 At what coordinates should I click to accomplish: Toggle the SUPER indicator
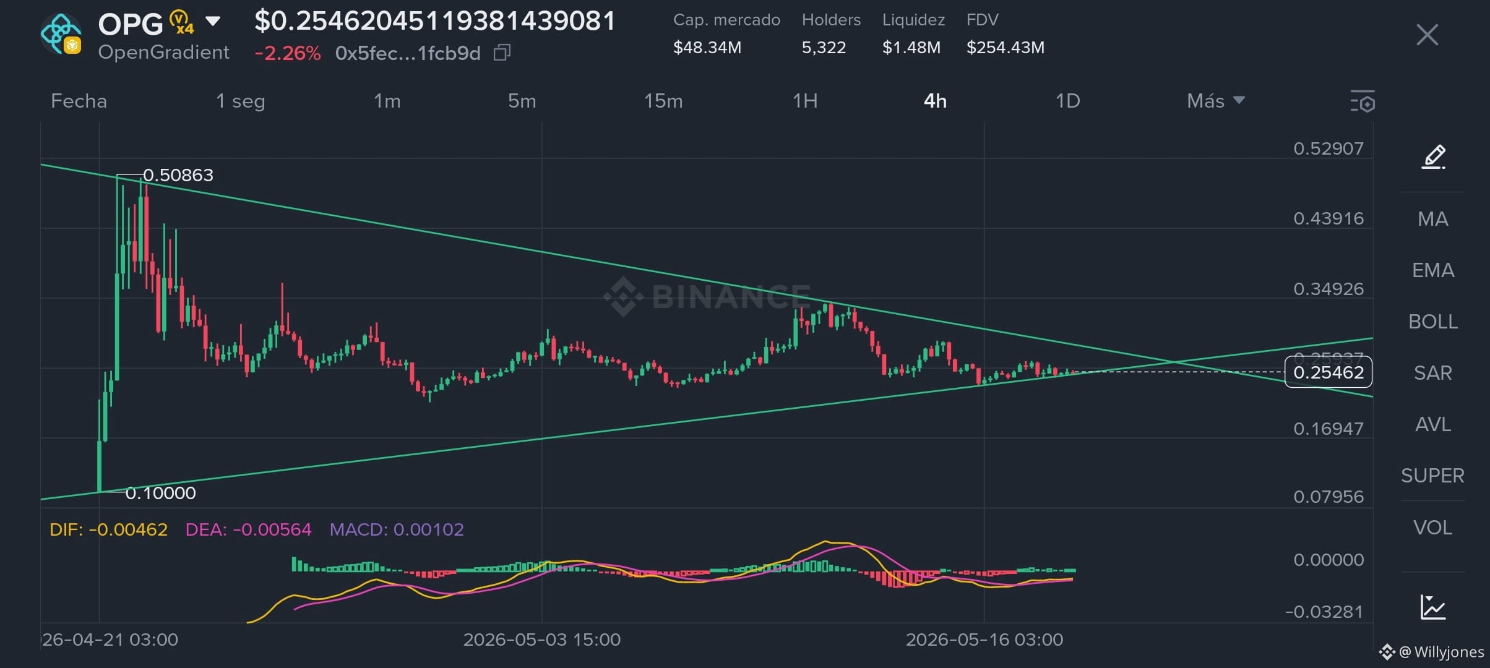click(1433, 476)
